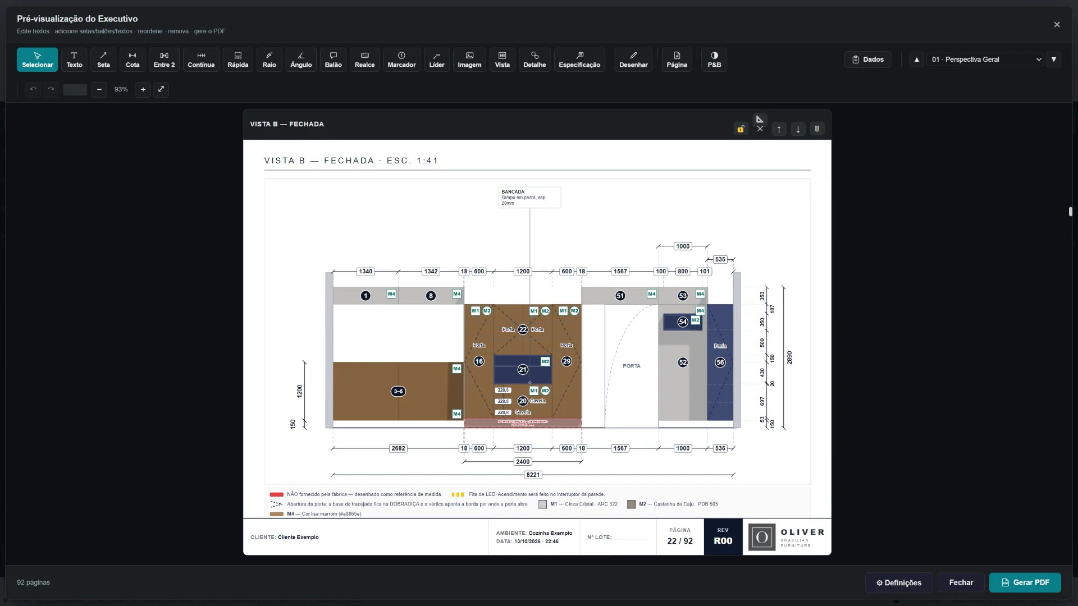Choose the Cota dimension tool
This screenshot has height=606, width=1078.
coord(133,59)
